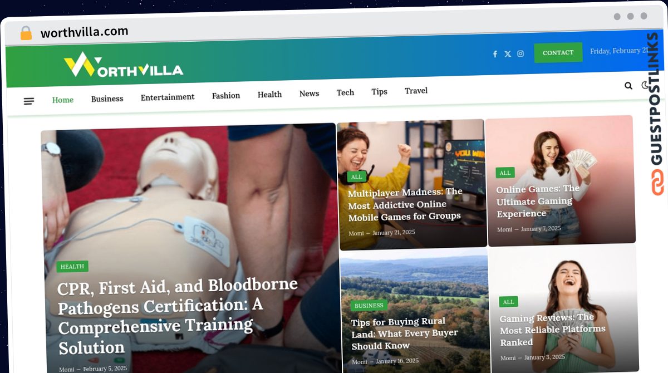Go to the Fashion category
Screen dimensions: 668x373
click(226, 96)
